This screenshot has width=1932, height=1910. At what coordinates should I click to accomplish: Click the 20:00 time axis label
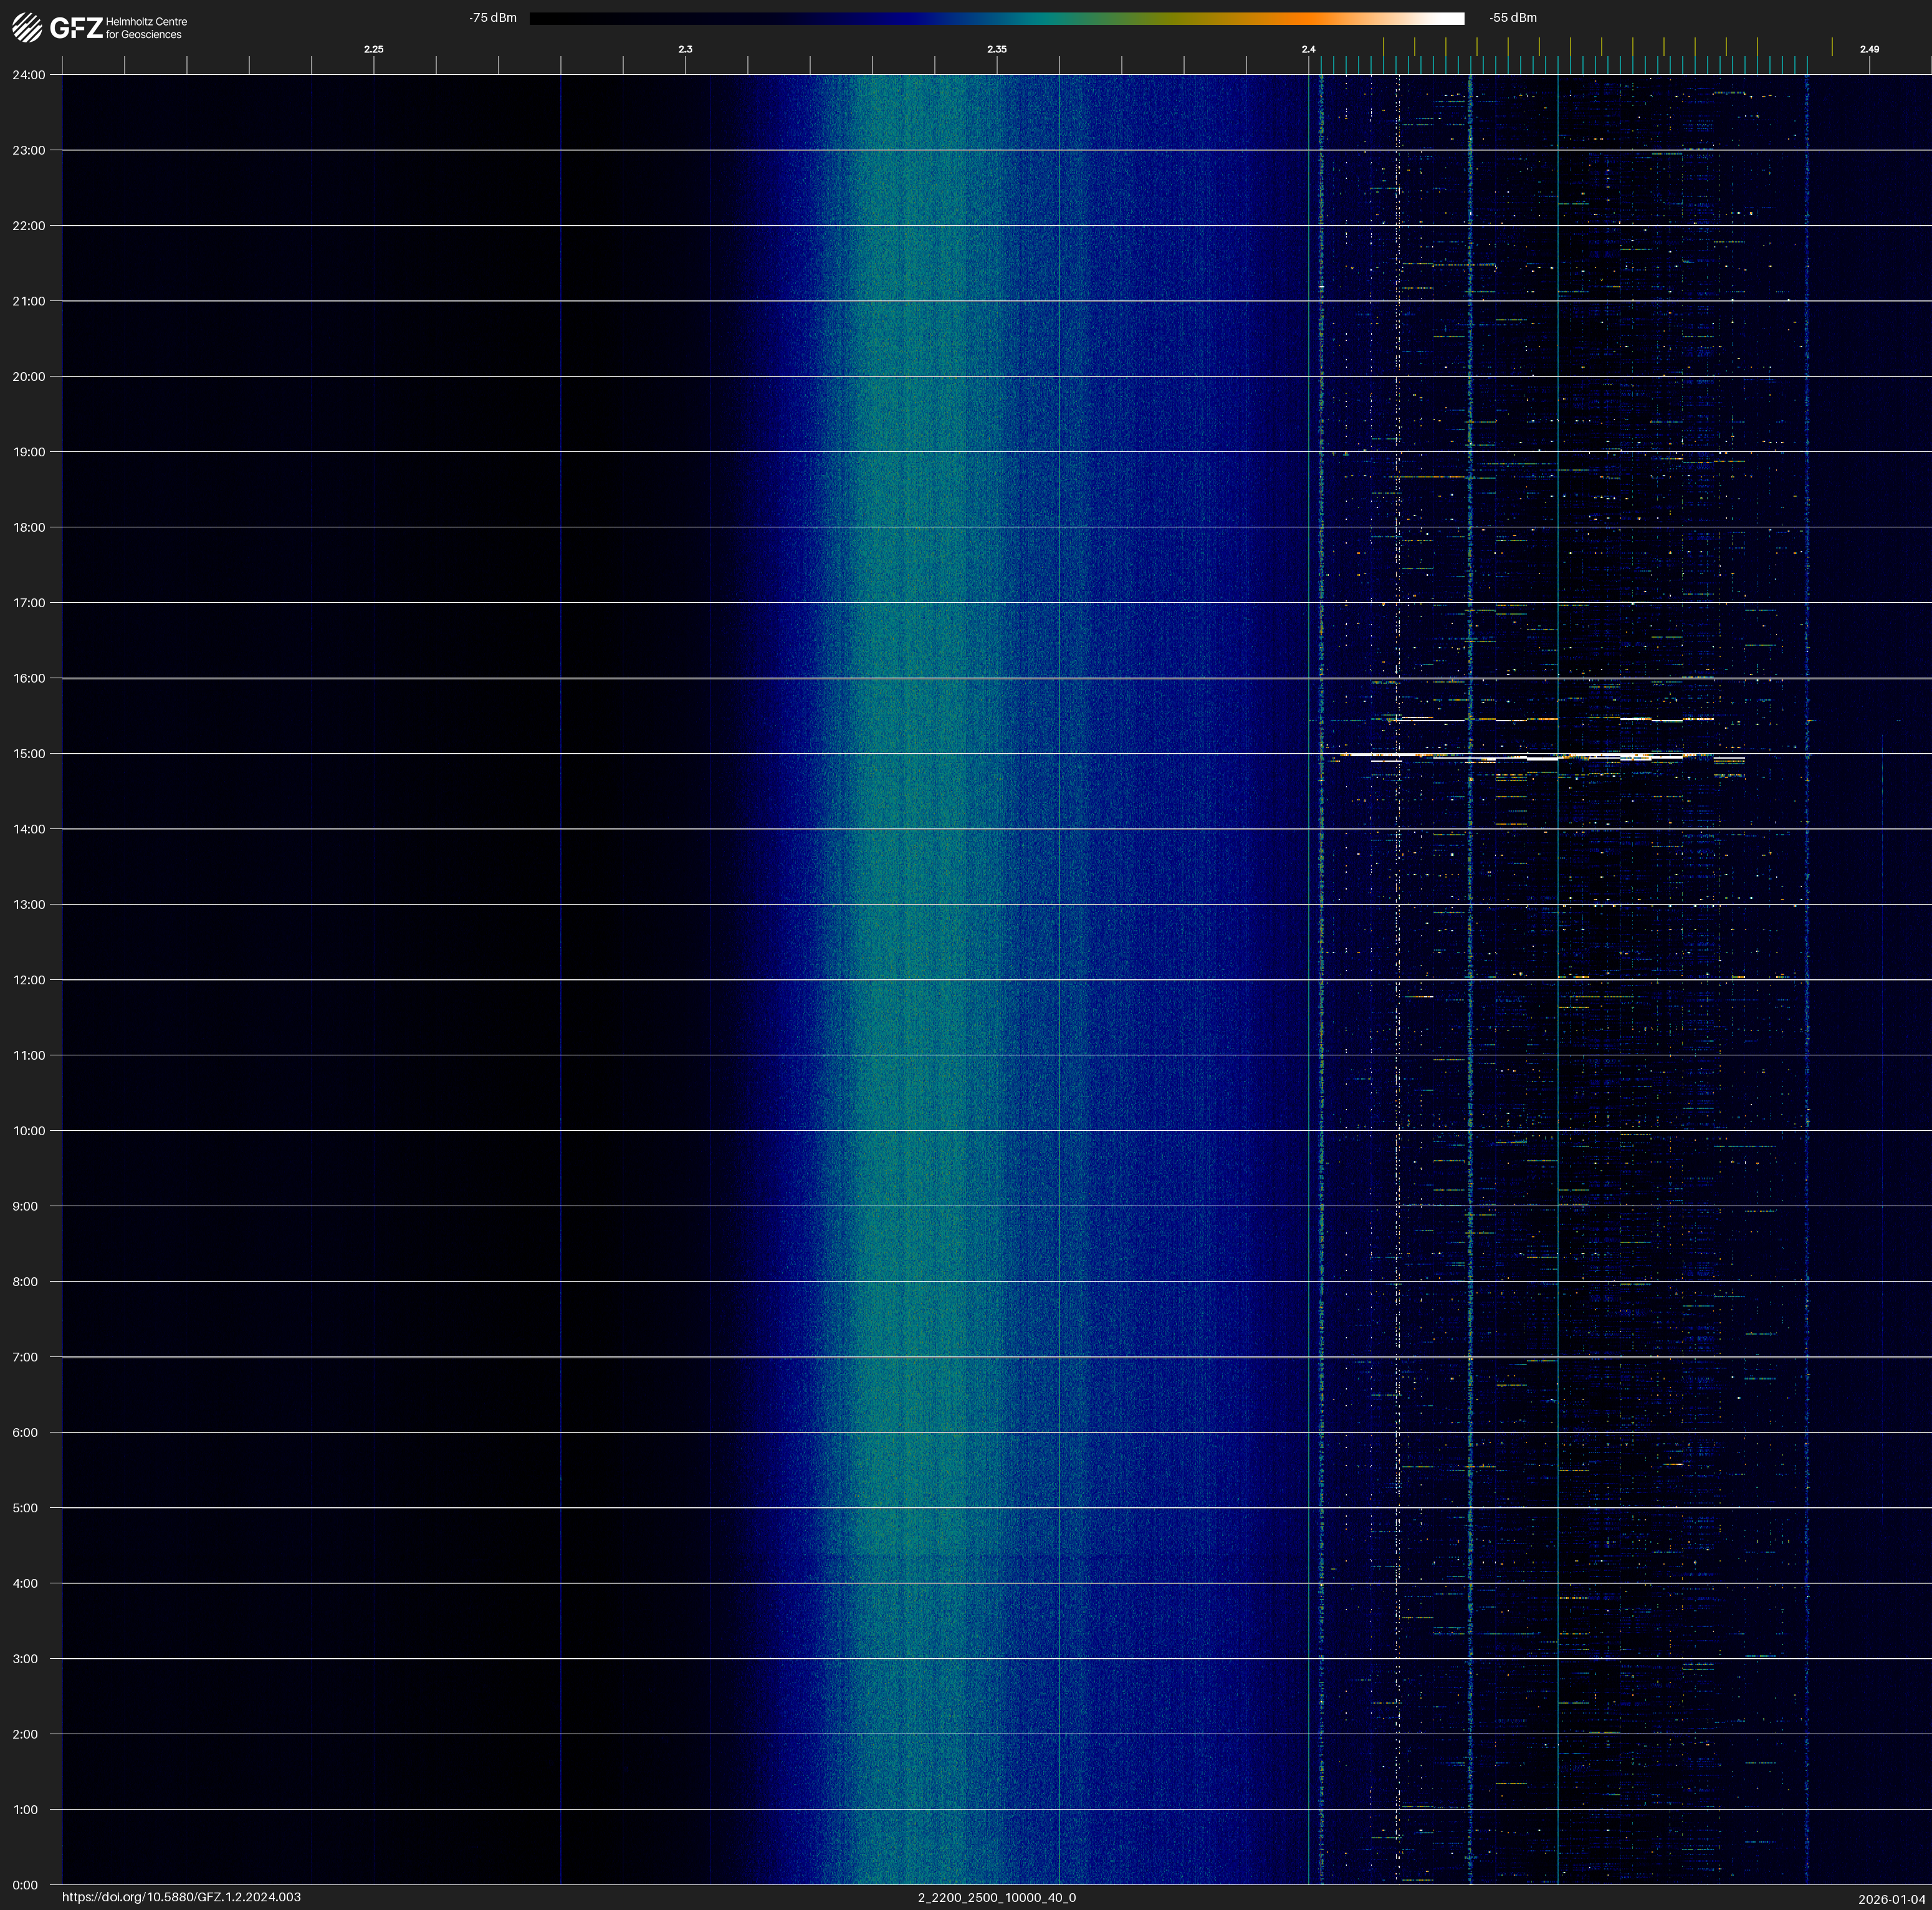[x=29, y=377]
